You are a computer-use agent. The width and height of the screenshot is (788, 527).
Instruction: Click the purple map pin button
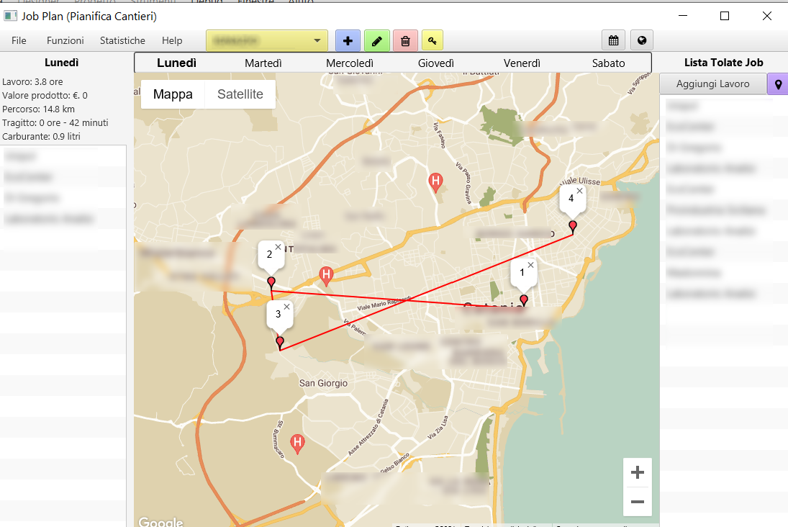[778, 84]
